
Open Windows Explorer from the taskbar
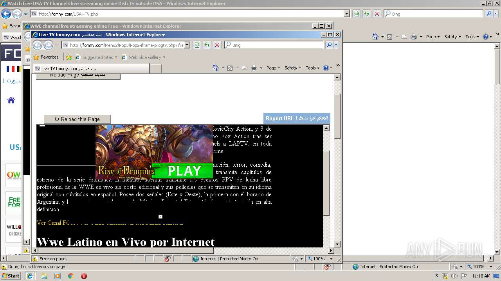tap(44, 276)
